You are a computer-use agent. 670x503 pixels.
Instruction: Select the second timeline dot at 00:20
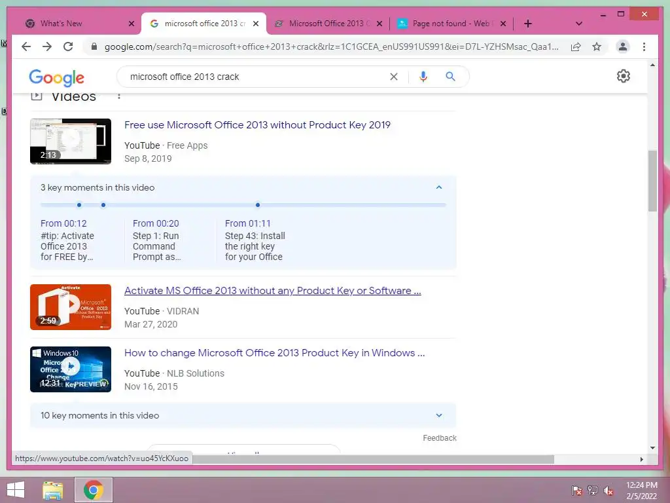[x=103, y=205]
